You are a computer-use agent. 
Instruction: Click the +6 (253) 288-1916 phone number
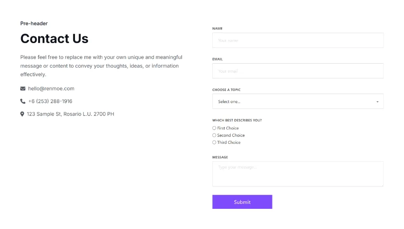[50, 101]
